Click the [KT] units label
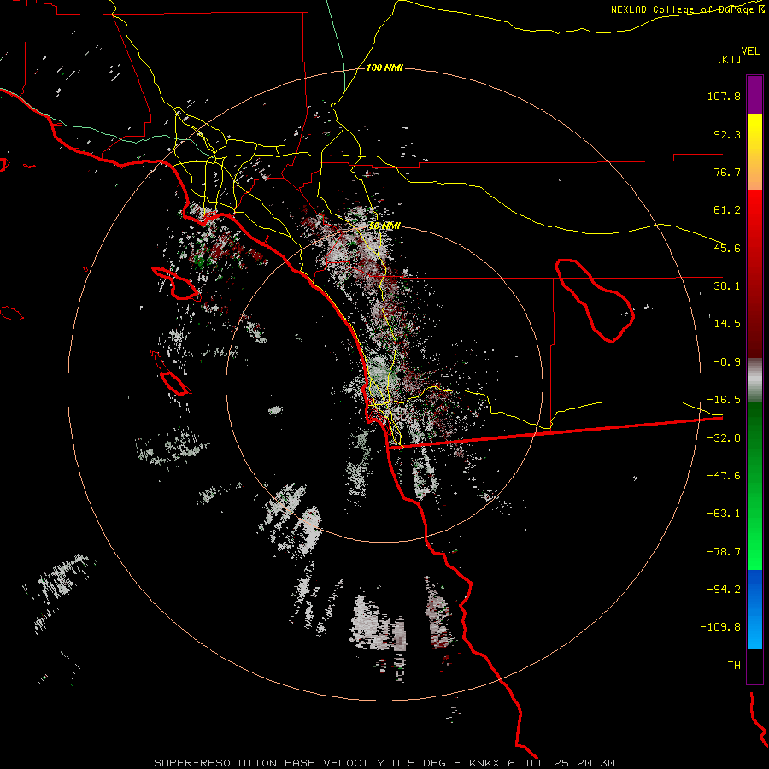 pos(730,59)
